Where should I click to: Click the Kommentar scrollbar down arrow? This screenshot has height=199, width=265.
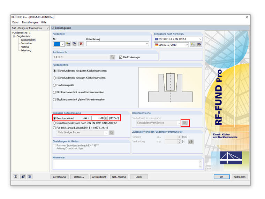[200, 167]
